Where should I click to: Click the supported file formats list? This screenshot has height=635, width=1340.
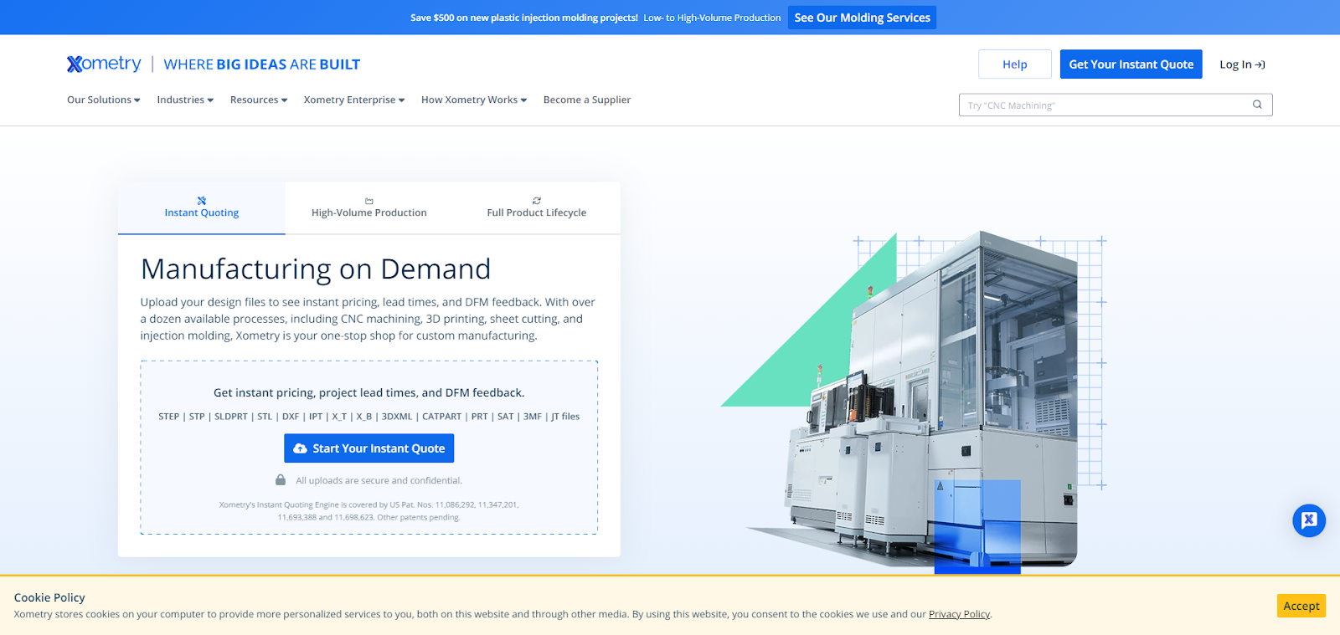click(369, 417)
